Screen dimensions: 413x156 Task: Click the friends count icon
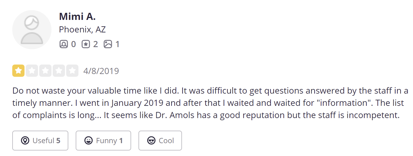click(x=63, y=44)
